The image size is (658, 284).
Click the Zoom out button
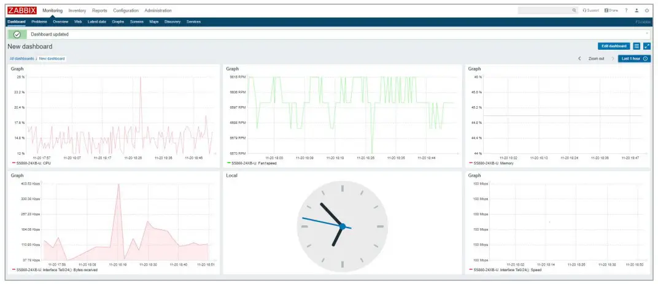point(597,59)
